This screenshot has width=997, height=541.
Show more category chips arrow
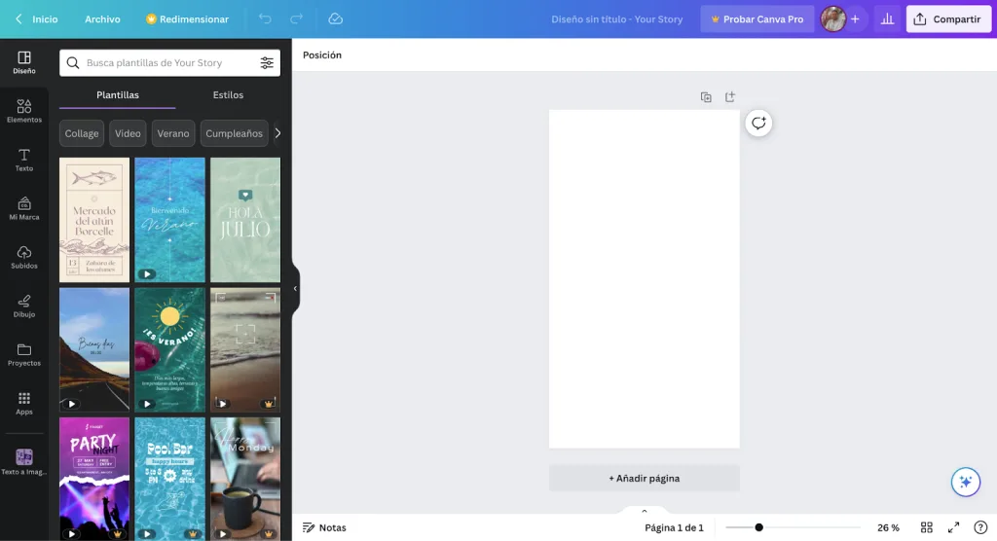(277, 133)
